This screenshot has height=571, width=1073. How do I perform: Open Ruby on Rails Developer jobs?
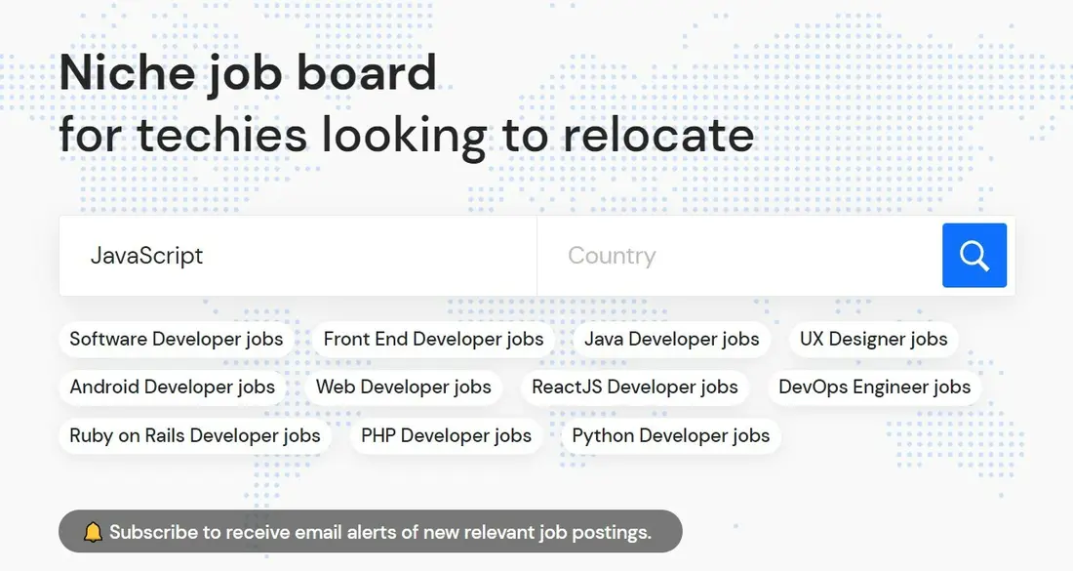pos(195,435)
